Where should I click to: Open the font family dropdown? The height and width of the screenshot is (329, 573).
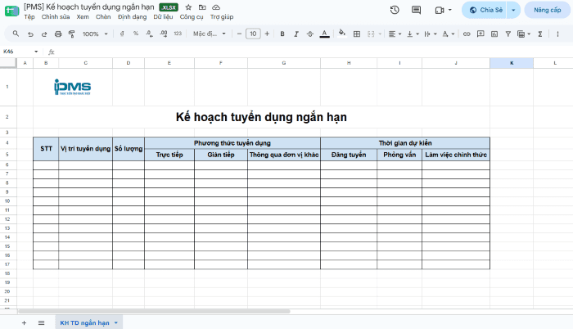[x=210, y=34]
